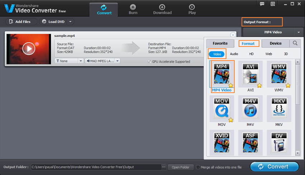Choose the AVI format icon
The width and height of the screenshot is (305, 175).
tap(250, 74)
